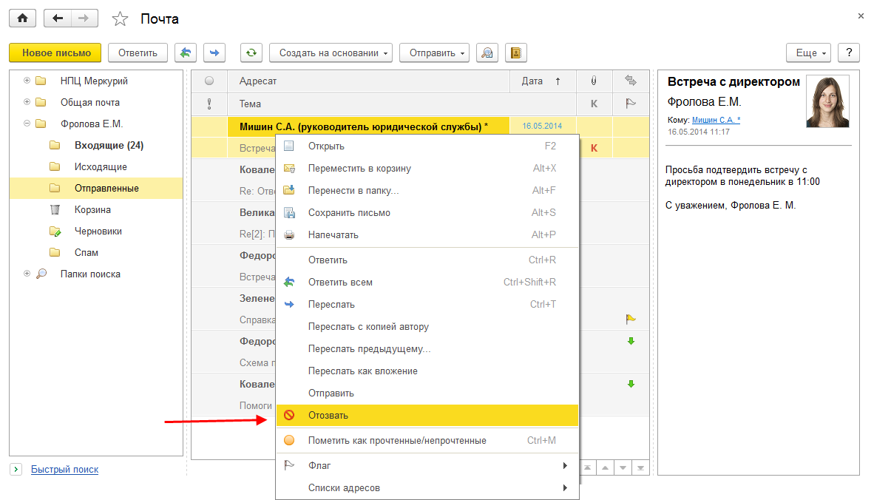874x500 pixels.
Task: Click the green refresh icon in toolbar
Action: pos(251,53)
